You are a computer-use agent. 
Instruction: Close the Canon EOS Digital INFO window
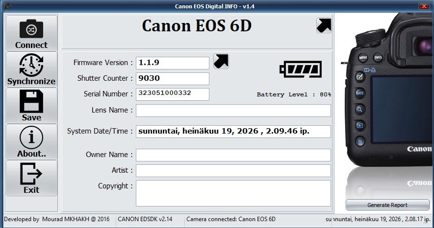(424, 6)
